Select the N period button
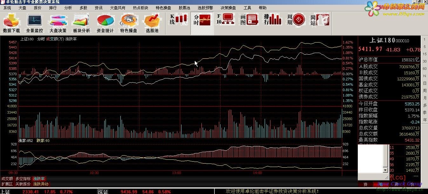Image resolution: width=428 pixels, height=194 pixels. 425,76
